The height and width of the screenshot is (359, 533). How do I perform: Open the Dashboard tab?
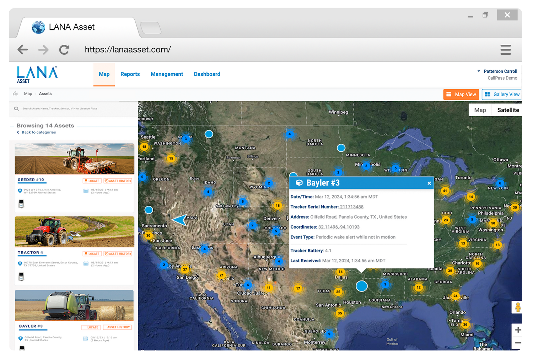pyautogui.click(x=207, y=74)
